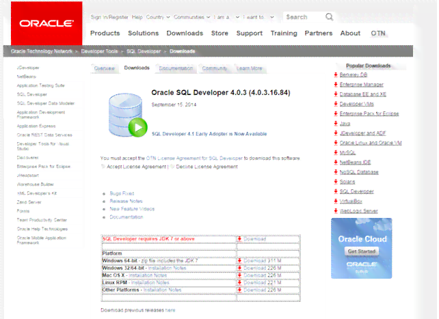This screenshot has height=319, width=439.
Task: Open the Downloads main menu item
Action: (185, 33)
